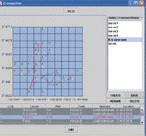The height and width of the screenshot is (136, 146).
Task: Click the Location column header
Action: coord(128,106)
